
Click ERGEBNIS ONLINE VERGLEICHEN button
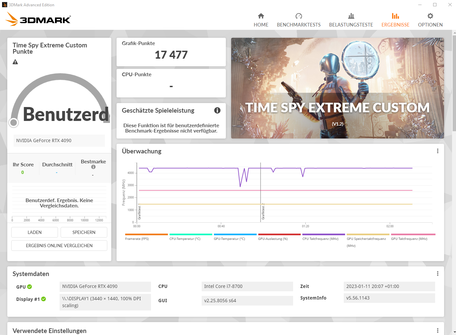tap(59, 246)
